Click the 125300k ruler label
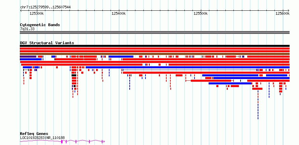Viewport: 299px width, 145px height. tap(37, 13)
